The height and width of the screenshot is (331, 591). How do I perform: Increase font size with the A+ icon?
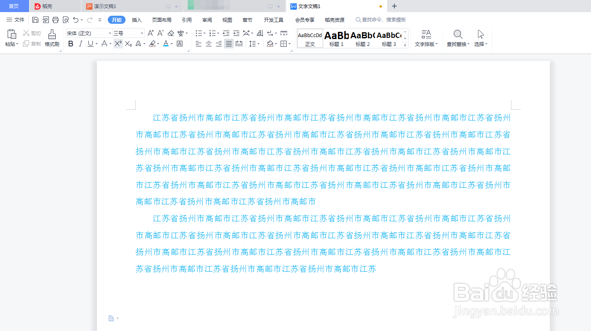pos(151,33)
